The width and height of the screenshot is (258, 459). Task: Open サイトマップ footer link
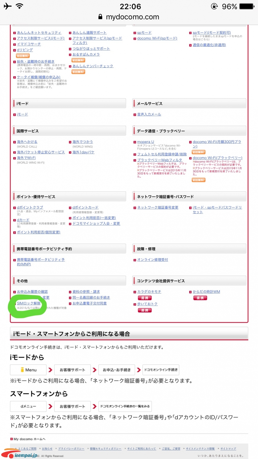[228, 449]
